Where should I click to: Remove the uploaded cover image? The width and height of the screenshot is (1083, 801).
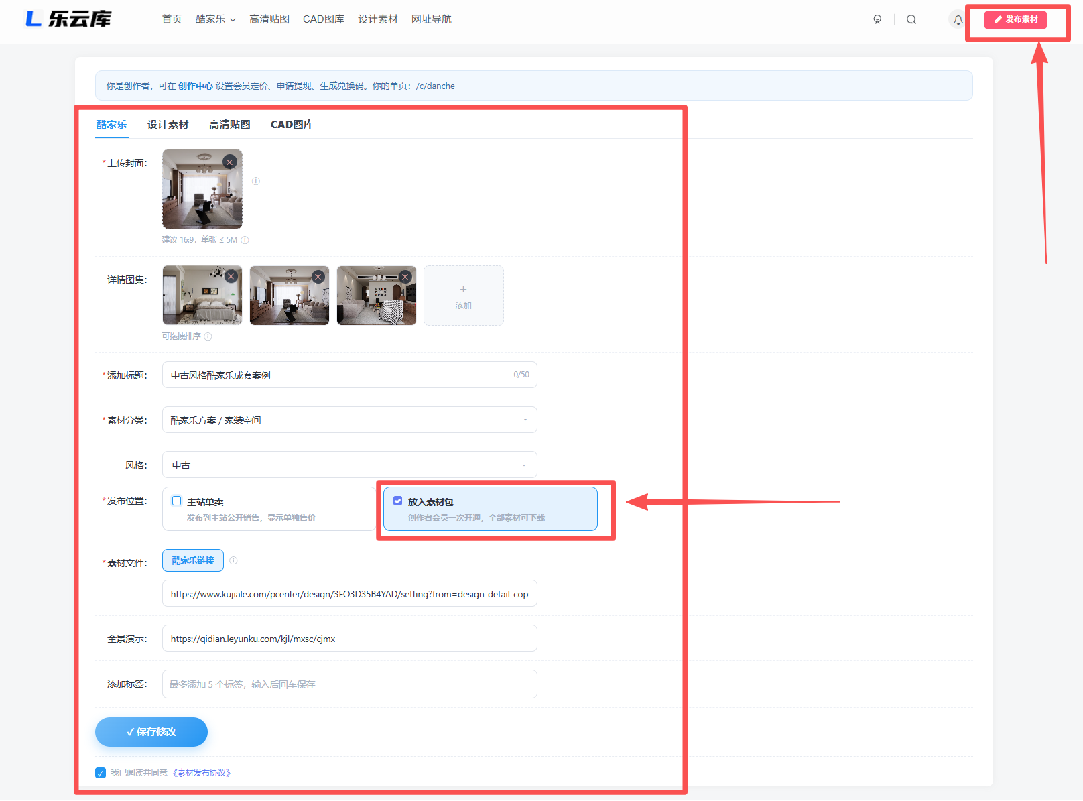[x=230, y=162]
